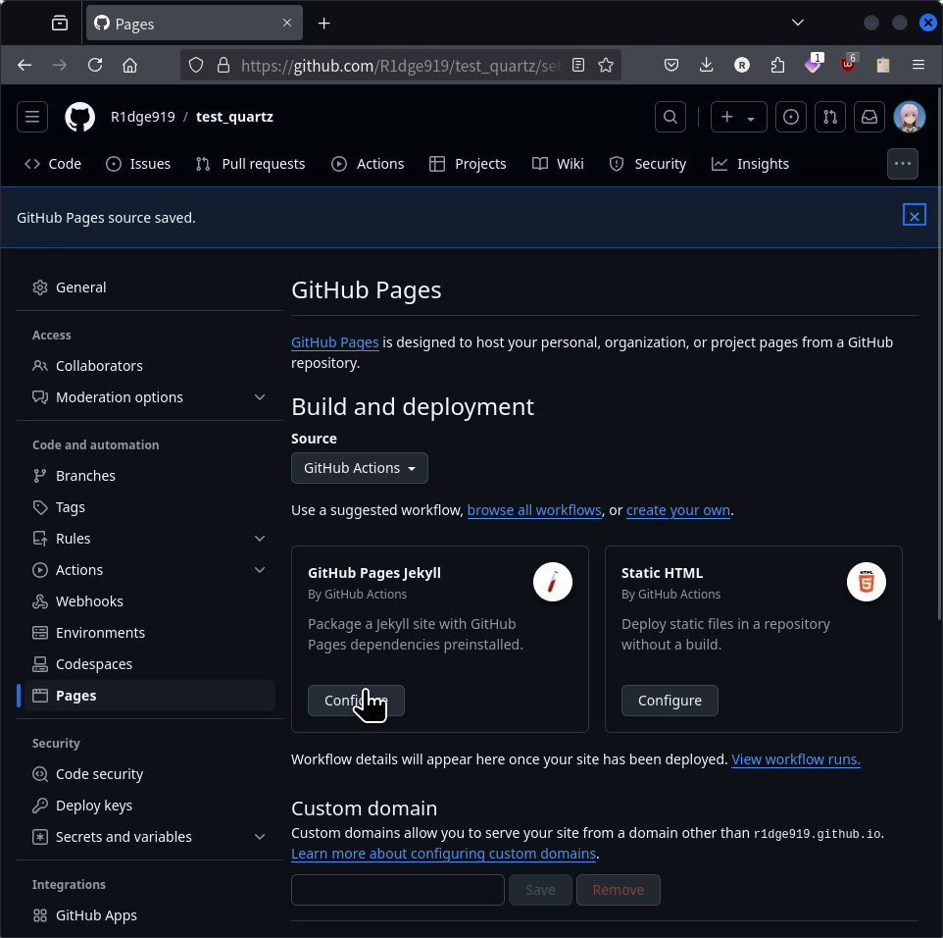This screenshot has width=943, height=938.
Task: Go back to the previous browser page
Action: coord(25,65)
